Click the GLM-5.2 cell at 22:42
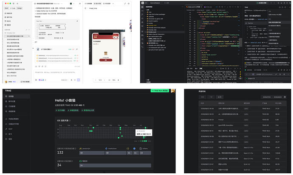Viewport: 293px width, 175px height. tap(247, 164)
